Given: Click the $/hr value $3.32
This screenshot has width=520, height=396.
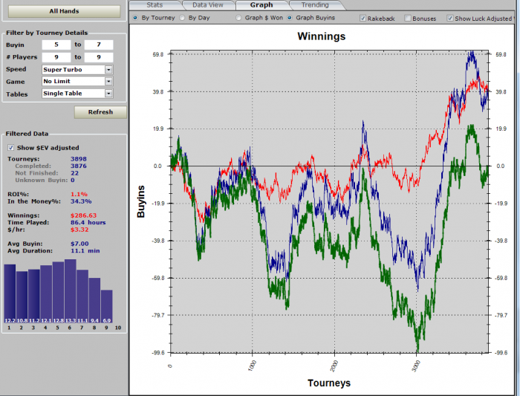Looking at the screenshot, I should pyautogui.click(x=79, y=230).
